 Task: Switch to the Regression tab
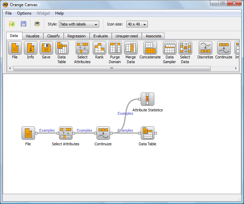click(x=77, y=36)
